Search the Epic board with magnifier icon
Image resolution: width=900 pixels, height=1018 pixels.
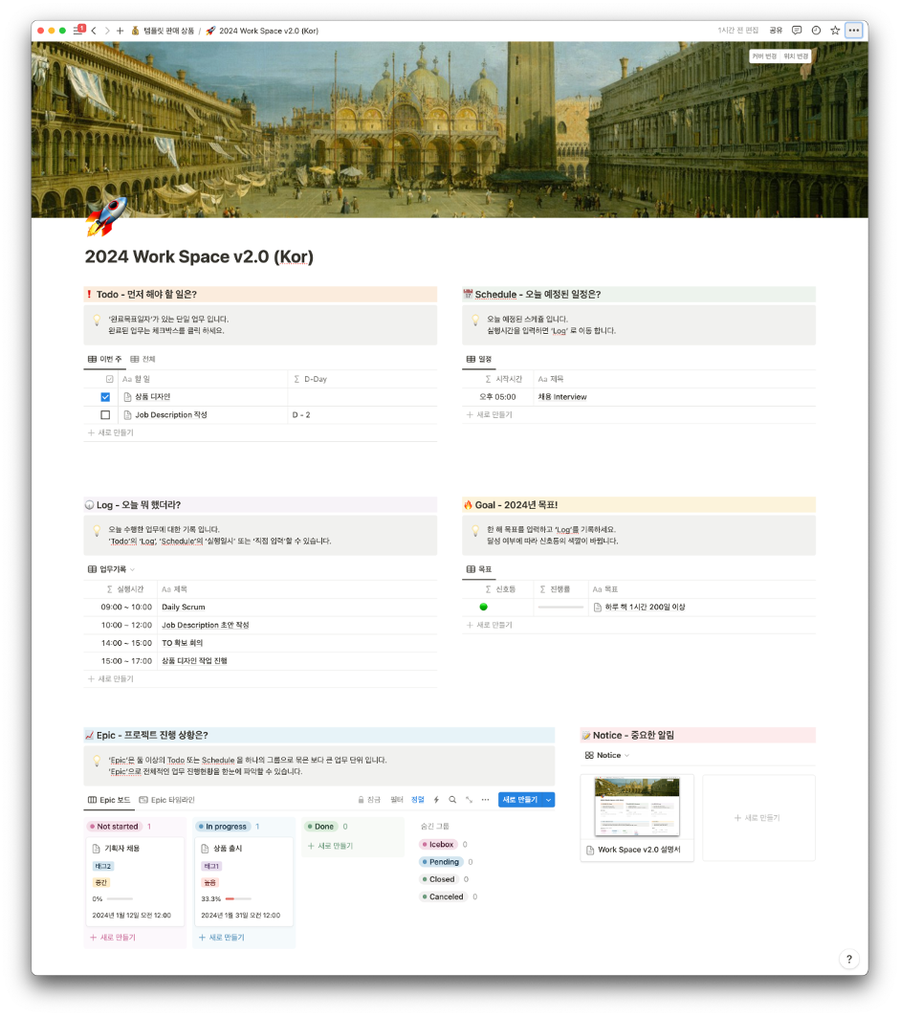452,800
